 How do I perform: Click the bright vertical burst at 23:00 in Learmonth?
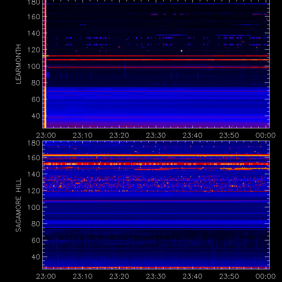pyautogui.click(x=45, y=64)
